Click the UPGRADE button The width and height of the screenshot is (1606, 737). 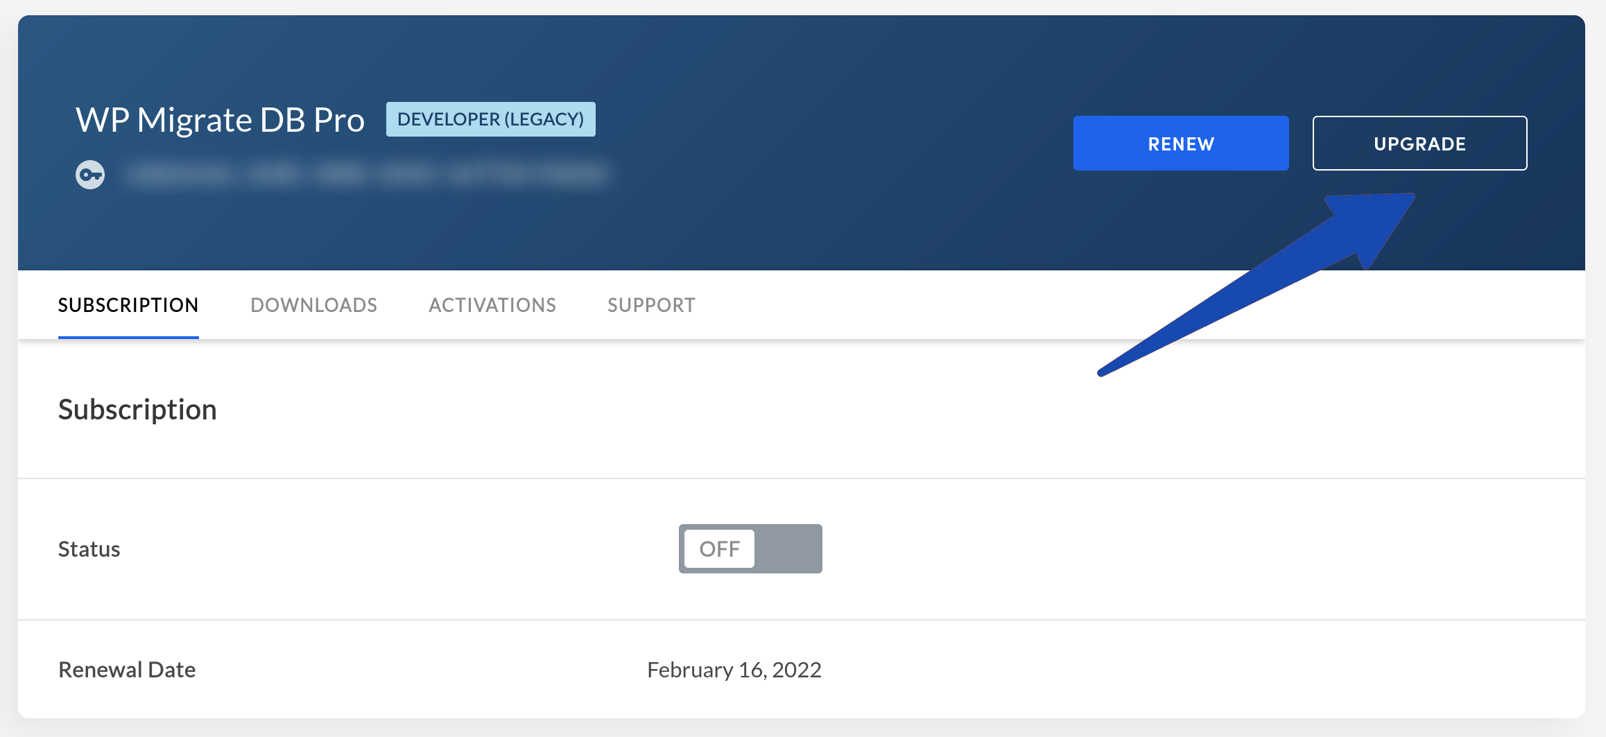click(1419, 144)
